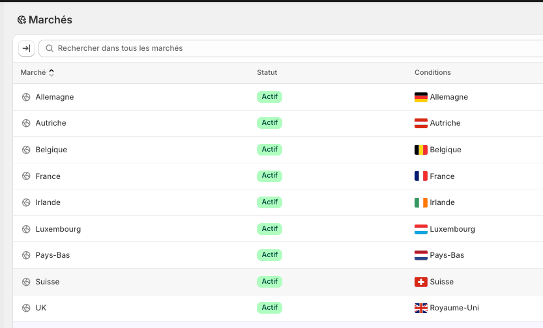Collapse panel using the arrow-to-bar button

(x=26, y=48)
